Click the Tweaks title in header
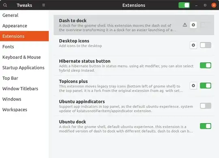Image resolution: width=219 pixels, height=158 pixels. click(x=24, y=5)
